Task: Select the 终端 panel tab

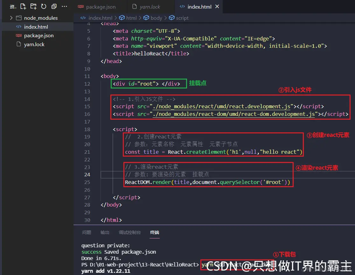Action: 155,232
